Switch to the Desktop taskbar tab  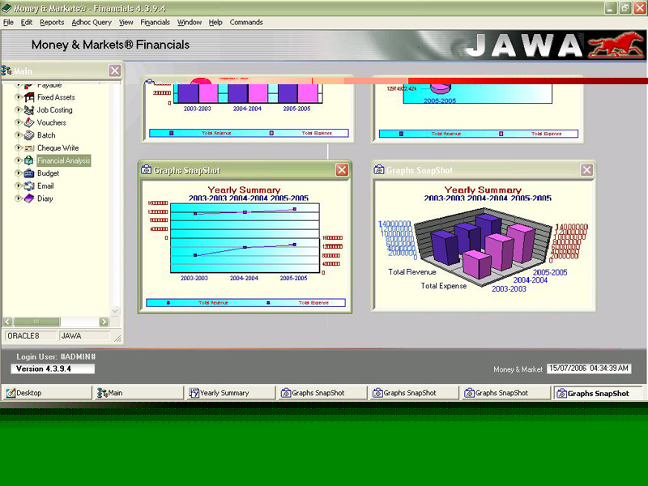pyautogui.click(x=47, y=393)
